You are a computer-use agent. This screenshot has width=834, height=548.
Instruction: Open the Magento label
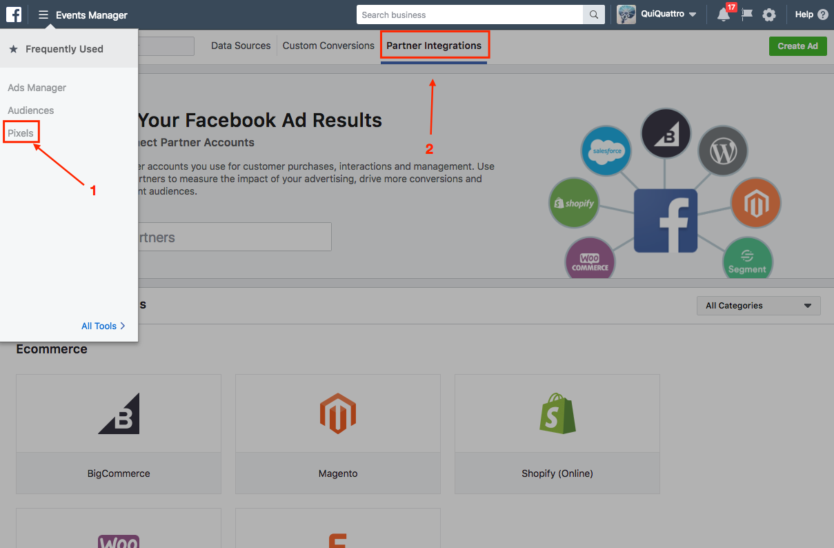338,473
